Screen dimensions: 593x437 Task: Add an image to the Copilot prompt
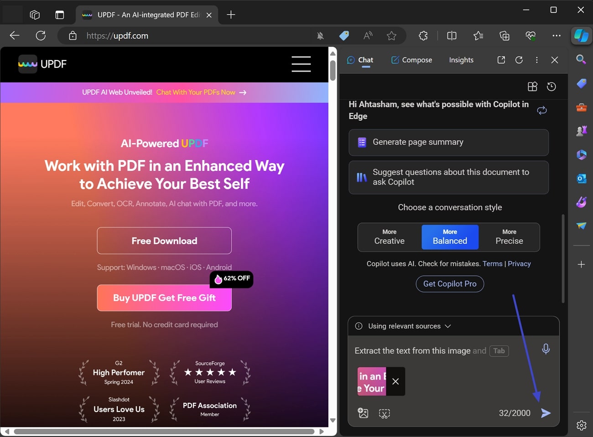[x=363, y=413]
